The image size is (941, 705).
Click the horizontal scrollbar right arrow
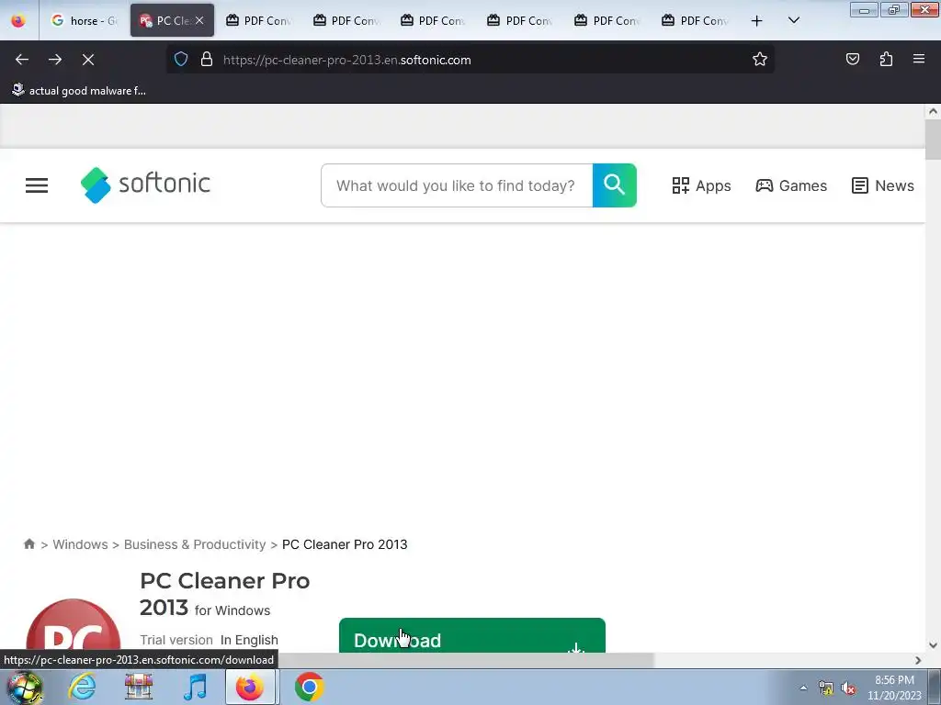coord(918,660)
